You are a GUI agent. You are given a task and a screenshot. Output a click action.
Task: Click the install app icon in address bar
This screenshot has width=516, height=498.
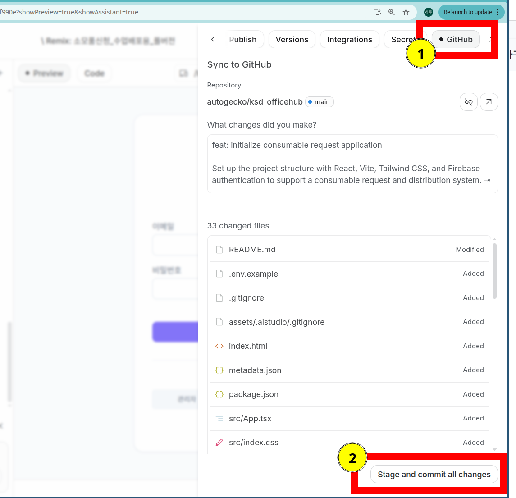[x=377, y=12]
